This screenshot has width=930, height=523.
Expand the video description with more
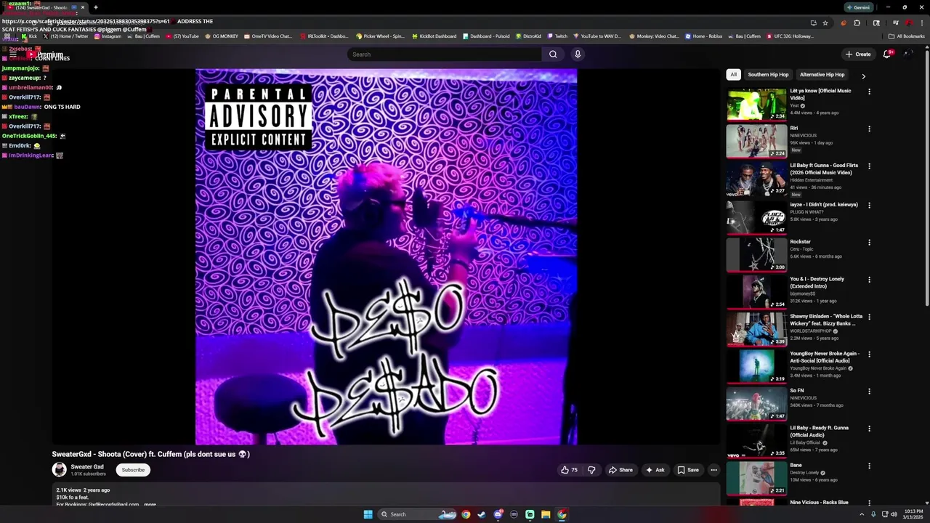(150, 504)
